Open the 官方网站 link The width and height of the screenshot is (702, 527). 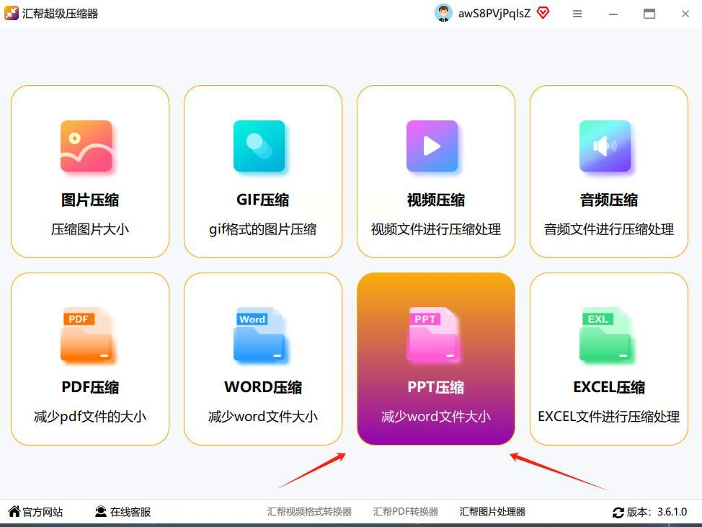43,512
